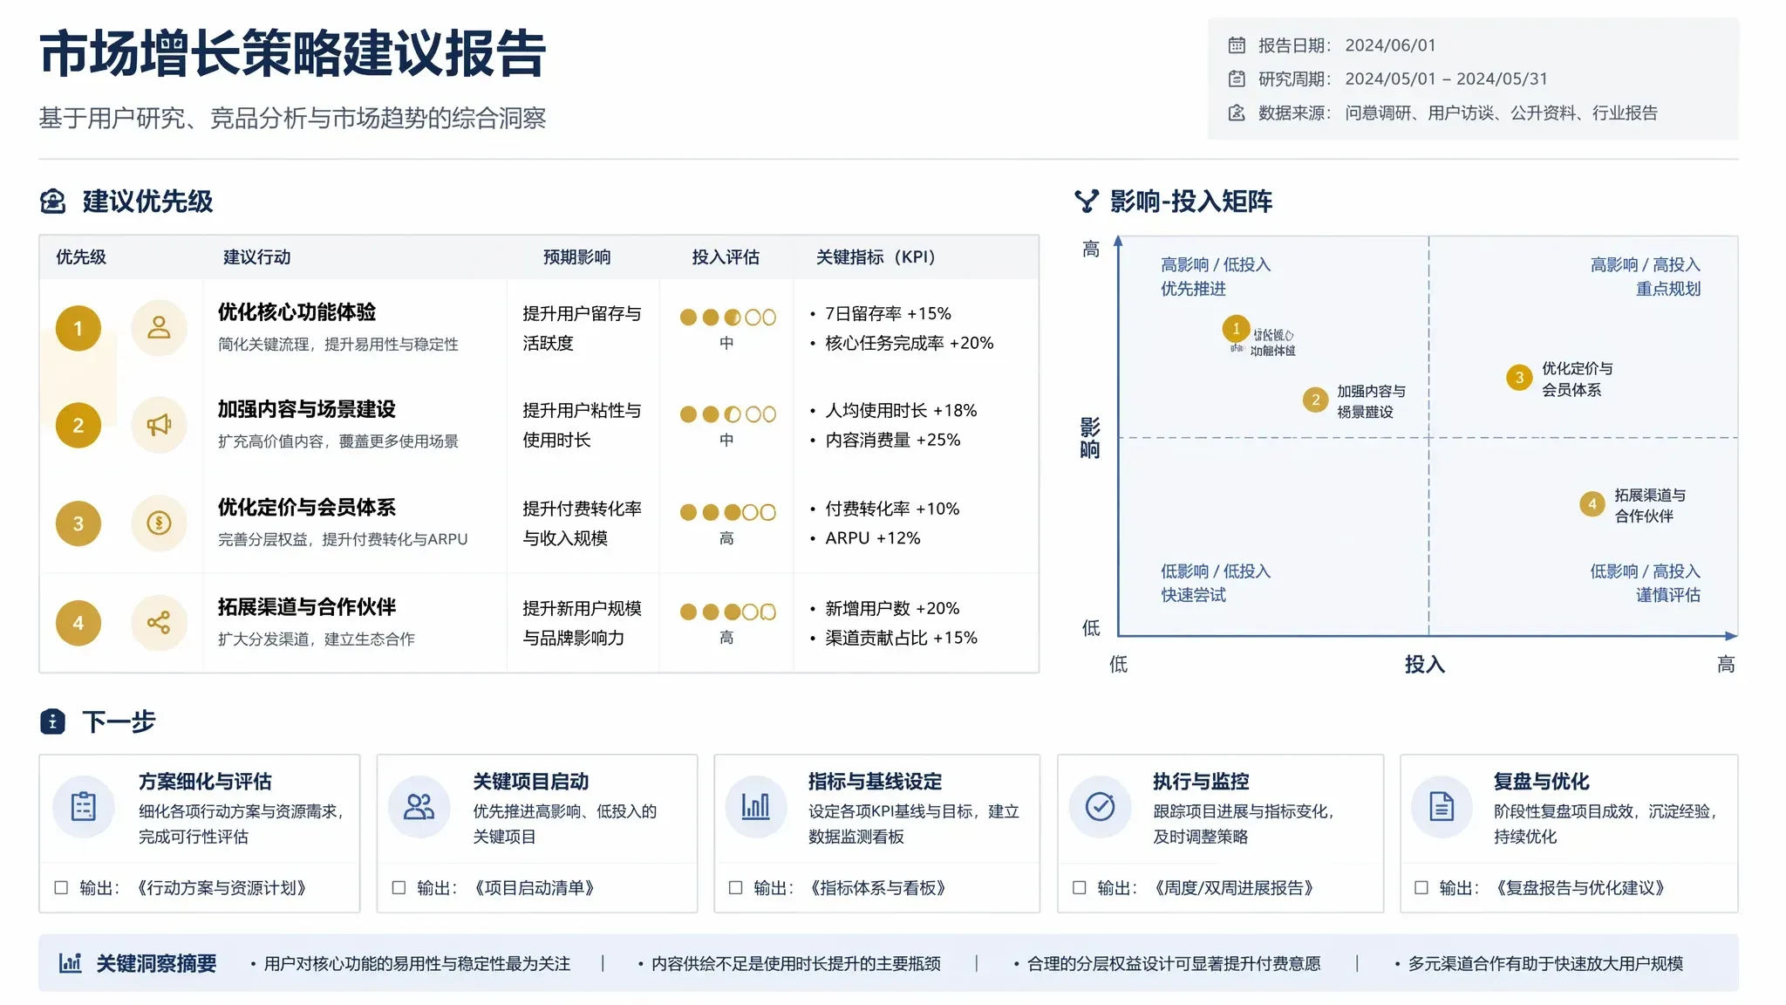Check the 《行动方案与资源计划》 output checkbox
Screen dimensions: 1786x1005
pos(61,887)
